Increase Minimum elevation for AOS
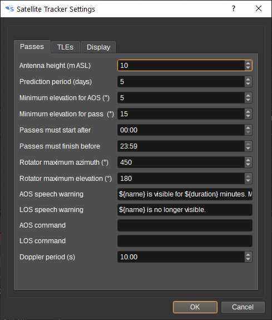 tap(248, 96)
